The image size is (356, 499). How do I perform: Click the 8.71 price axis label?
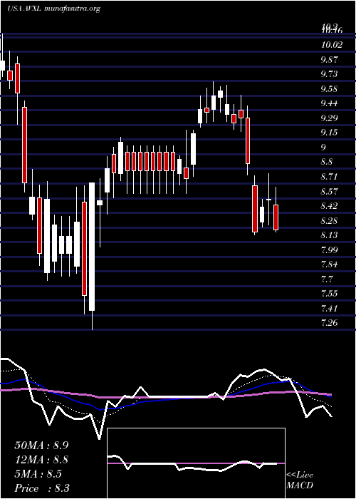click(329, 177)
